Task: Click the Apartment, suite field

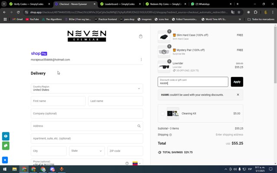Action: [x=87, y=138]
